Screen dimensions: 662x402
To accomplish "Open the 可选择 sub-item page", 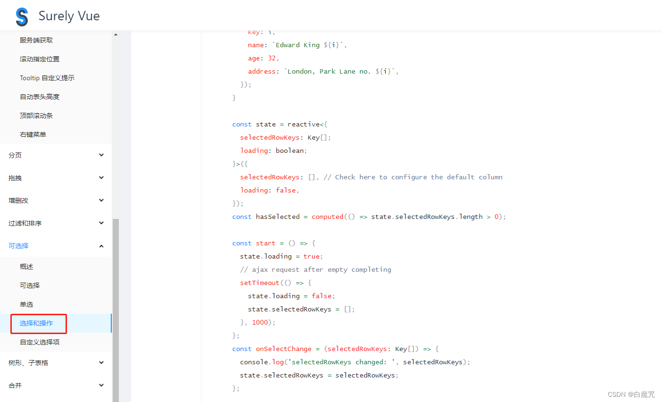I will click(30, 285).
